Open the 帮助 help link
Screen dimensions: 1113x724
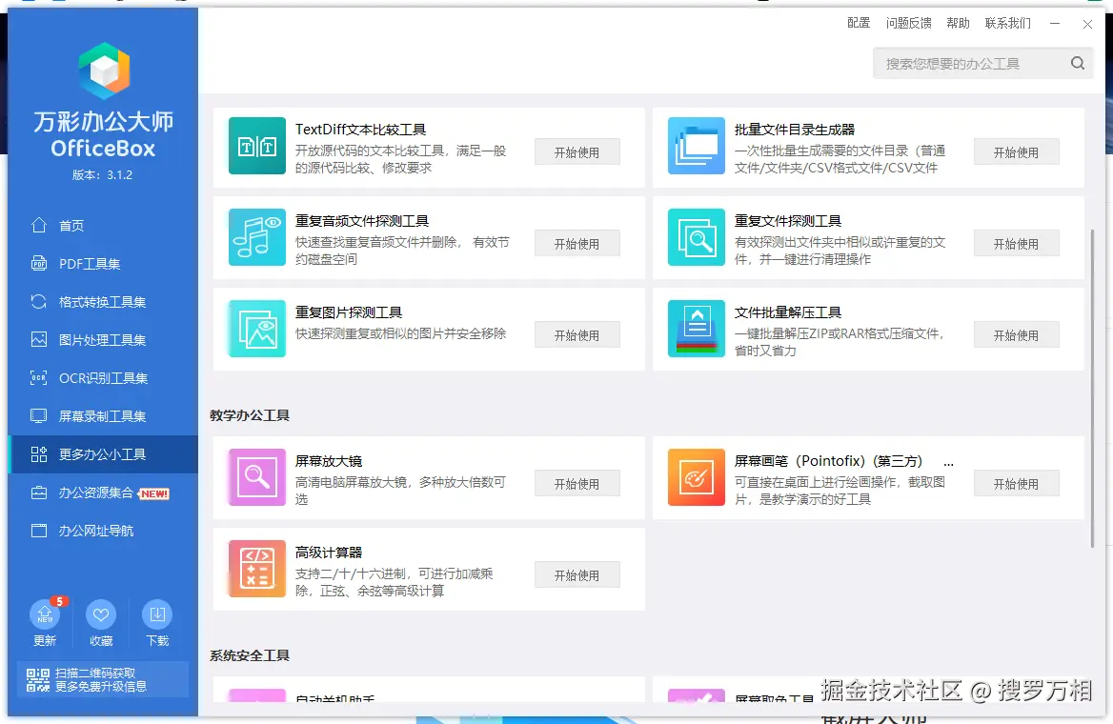tap(958, 24)
